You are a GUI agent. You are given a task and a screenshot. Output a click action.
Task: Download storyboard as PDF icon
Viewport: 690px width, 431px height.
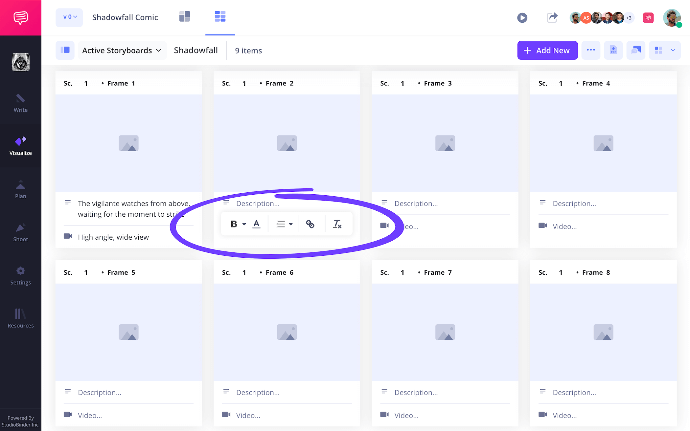pos(613,50)
